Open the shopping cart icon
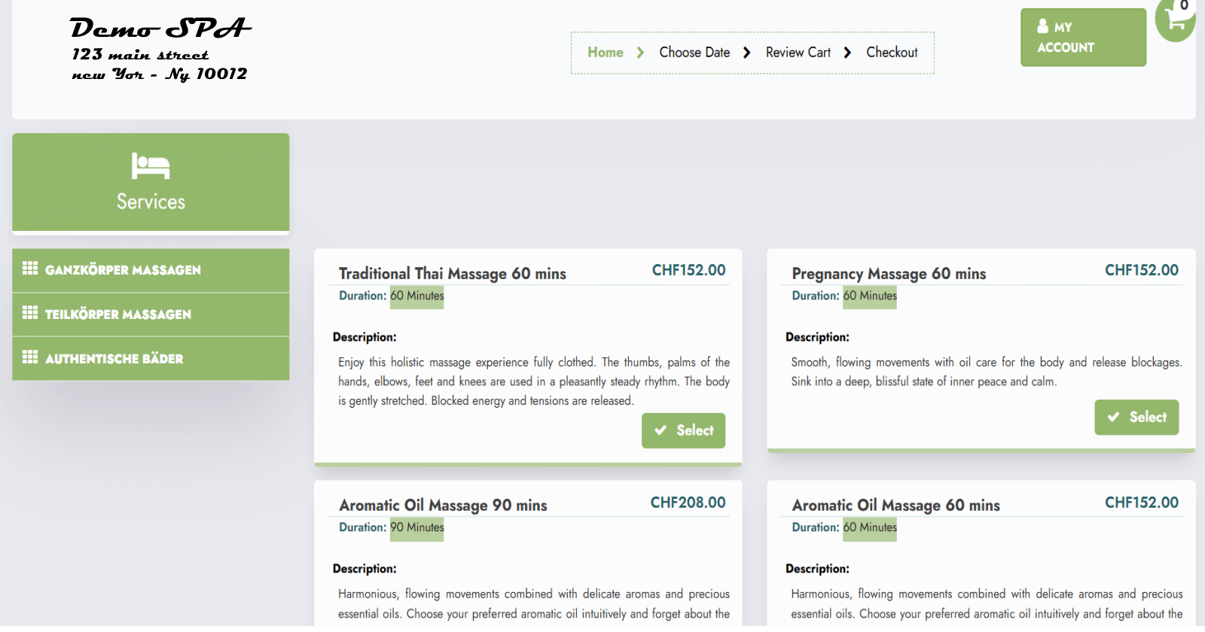 [x=1176, y=20]
